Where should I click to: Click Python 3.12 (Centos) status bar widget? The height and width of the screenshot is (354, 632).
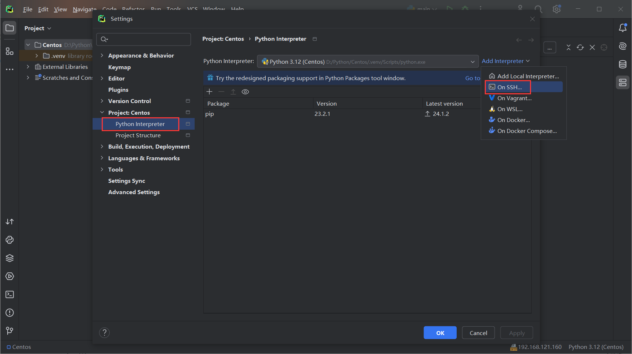tap(596, 347)
